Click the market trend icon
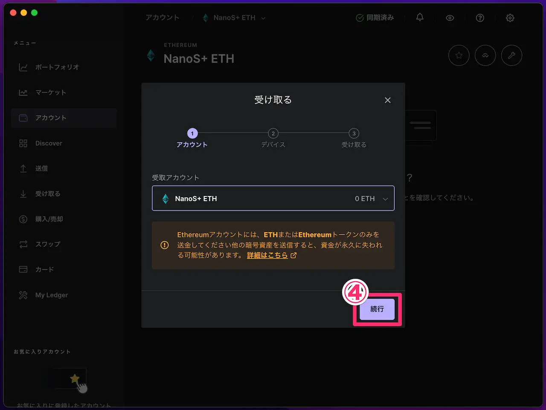The width and height of the screenshot is (546, 410). pyautogui.click(x=23, y=92)
